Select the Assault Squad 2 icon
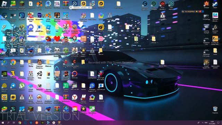Viewport: 222px width, 125px height. [206, 62]
